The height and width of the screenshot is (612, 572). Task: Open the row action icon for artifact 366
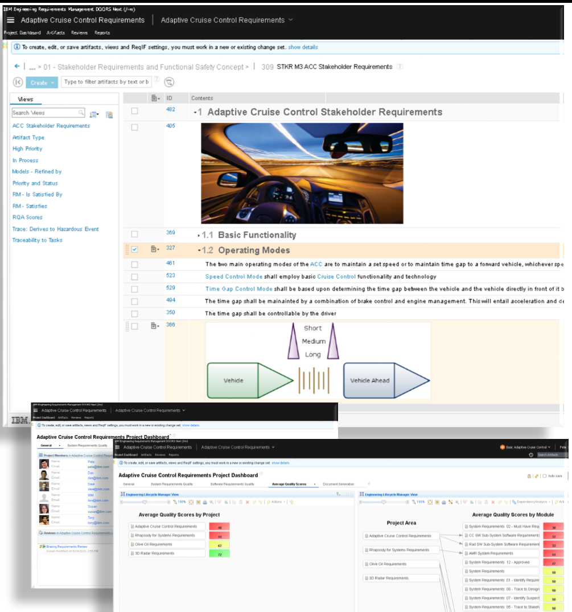tap(155, 326)
